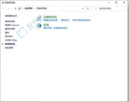Viewport: 129px width, 102px height.
Task: Expand the chevron before 控制面板 breadcrumb
Action: 23,8
